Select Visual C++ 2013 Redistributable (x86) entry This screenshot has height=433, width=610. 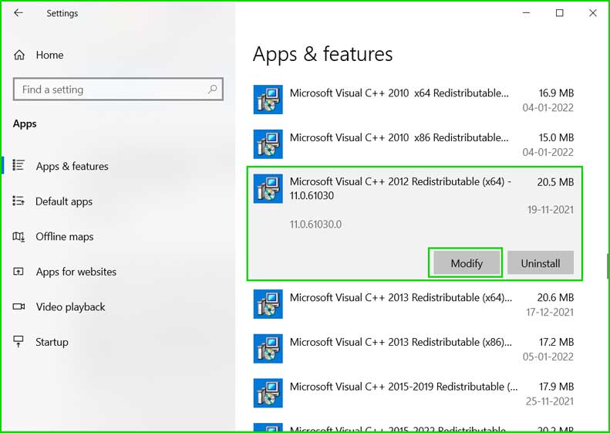click(414, 349)
